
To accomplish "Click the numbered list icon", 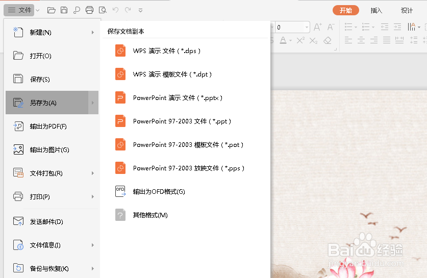I will click(x=366, y=27).
